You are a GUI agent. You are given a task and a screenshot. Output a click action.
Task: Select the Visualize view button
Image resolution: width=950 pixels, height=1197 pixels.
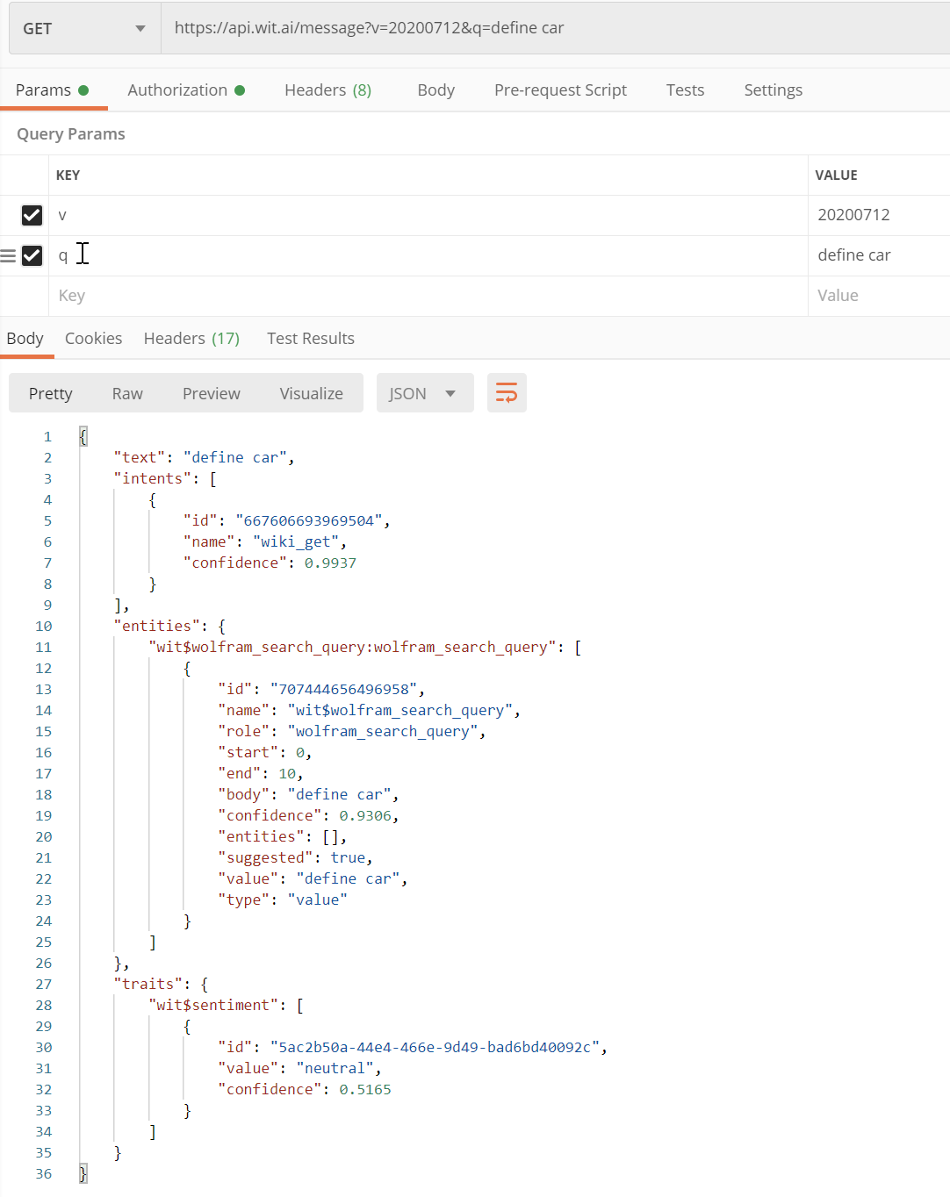311,393
